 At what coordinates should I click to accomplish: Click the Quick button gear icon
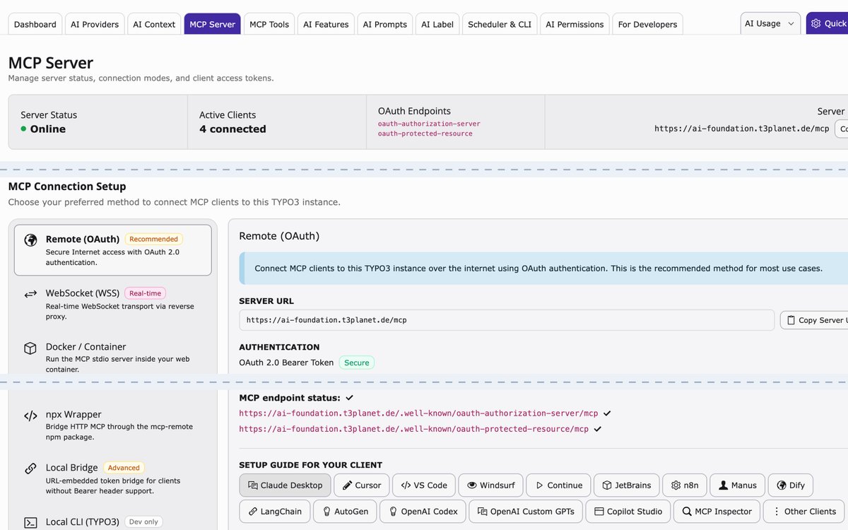coord(816,23)
